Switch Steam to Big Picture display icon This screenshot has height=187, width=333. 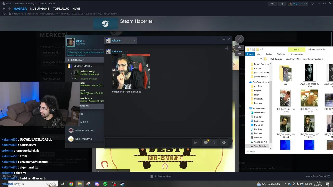[312, 4]
